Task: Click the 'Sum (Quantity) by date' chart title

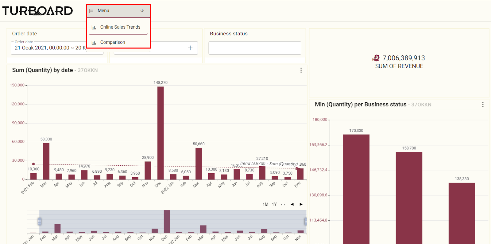Action: pyautogui.click(x=43, y=70)
